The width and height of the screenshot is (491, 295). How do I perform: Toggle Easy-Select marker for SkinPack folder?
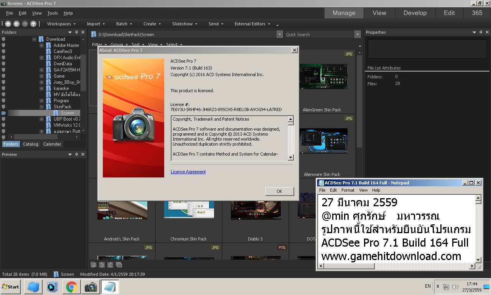(3, 107)
